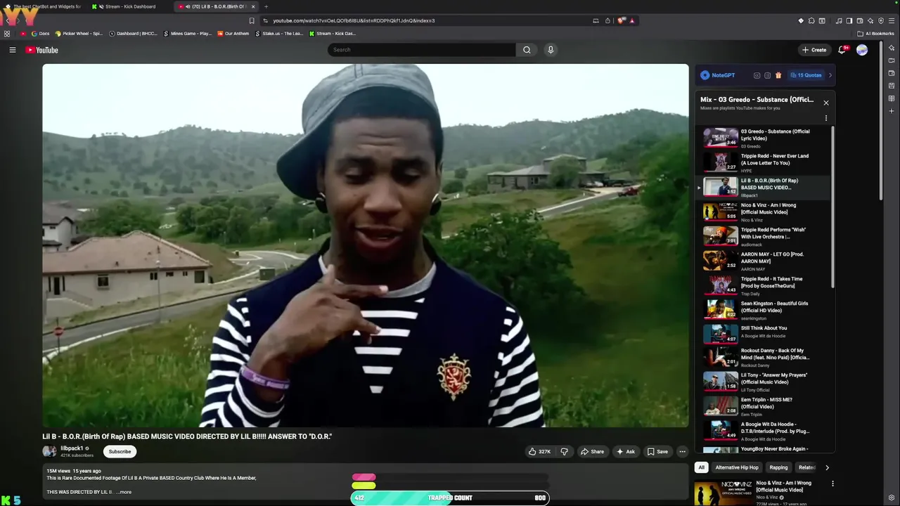Show next filter chips arrow
Image resolution: width=900 pixels, height=506 pixels.
pos(827,467)
